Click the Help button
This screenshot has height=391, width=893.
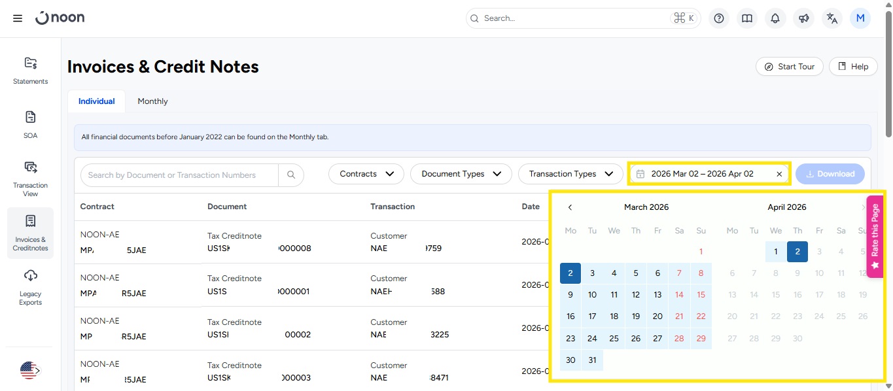(853, 67)
